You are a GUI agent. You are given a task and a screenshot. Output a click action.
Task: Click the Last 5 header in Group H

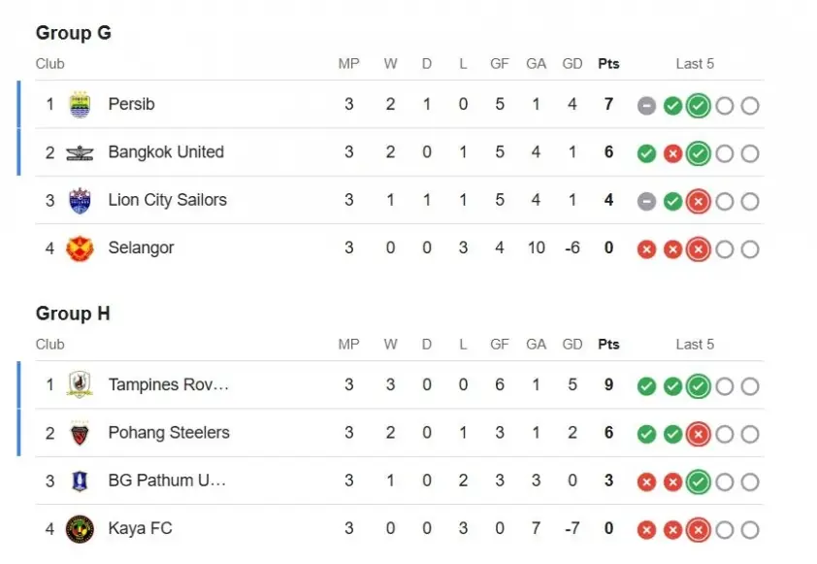point(695,345)
